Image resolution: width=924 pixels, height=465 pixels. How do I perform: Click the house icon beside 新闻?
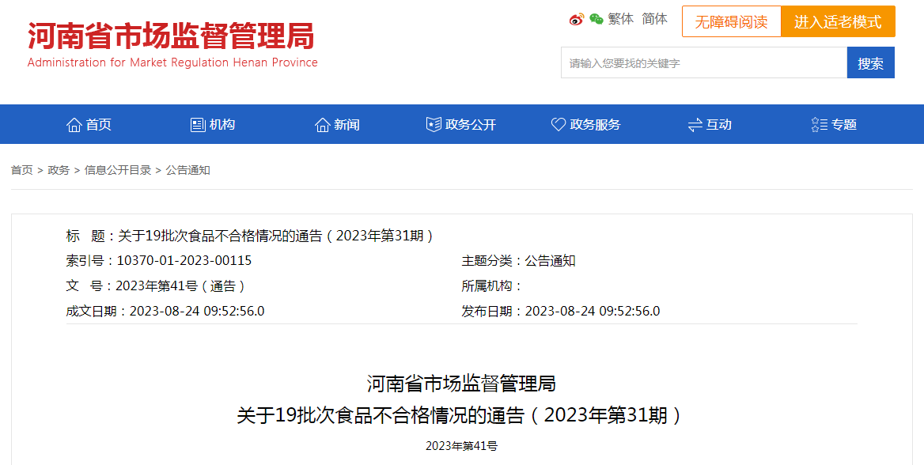point(322,125)
